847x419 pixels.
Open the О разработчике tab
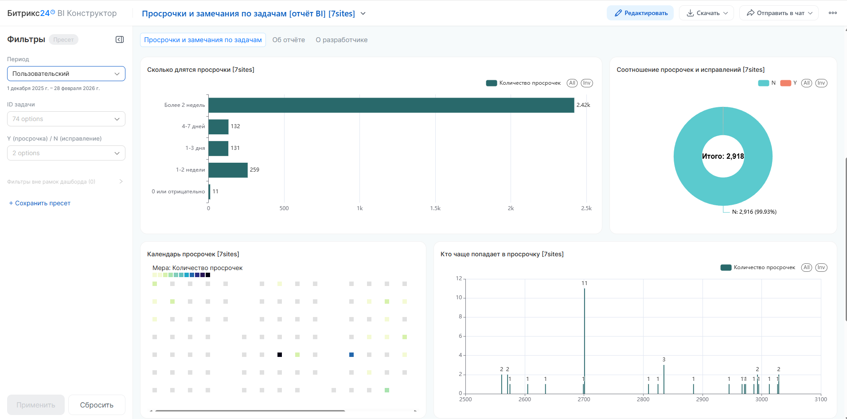[341, 40]
